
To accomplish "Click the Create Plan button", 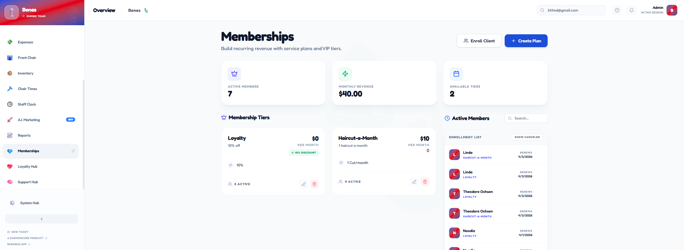I will (x=526, y=41).
